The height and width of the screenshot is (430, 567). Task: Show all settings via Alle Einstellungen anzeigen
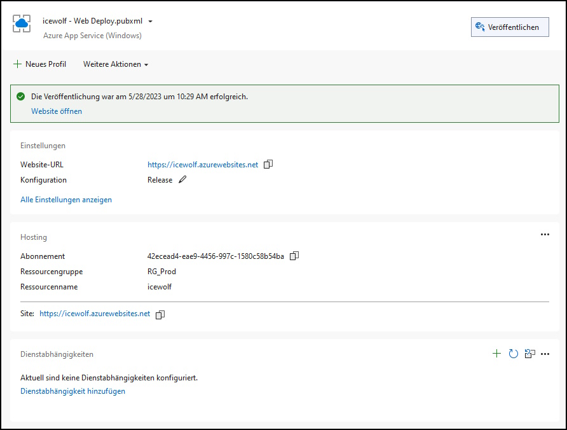[x=66, y=200]
